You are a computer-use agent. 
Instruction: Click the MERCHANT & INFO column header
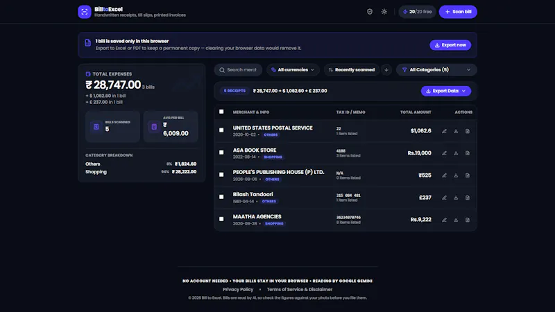251,112
